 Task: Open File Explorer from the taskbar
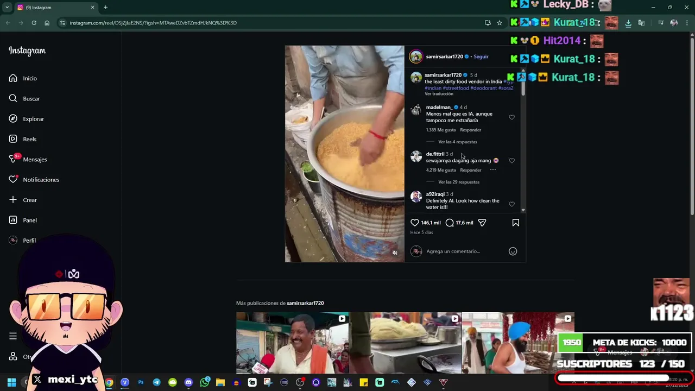pos(220,382)
